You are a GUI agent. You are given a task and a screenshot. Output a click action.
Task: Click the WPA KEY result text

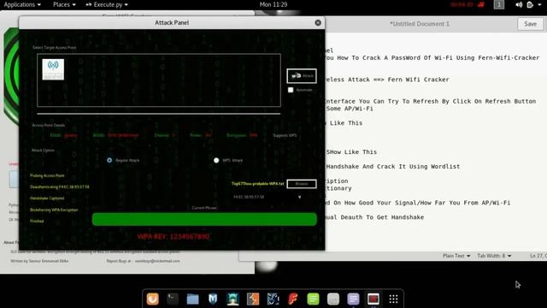tap(174, 236)
